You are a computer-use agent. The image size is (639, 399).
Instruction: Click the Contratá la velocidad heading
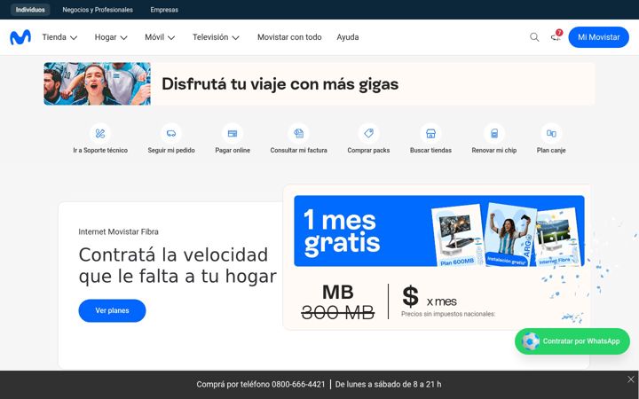[177, 265]
